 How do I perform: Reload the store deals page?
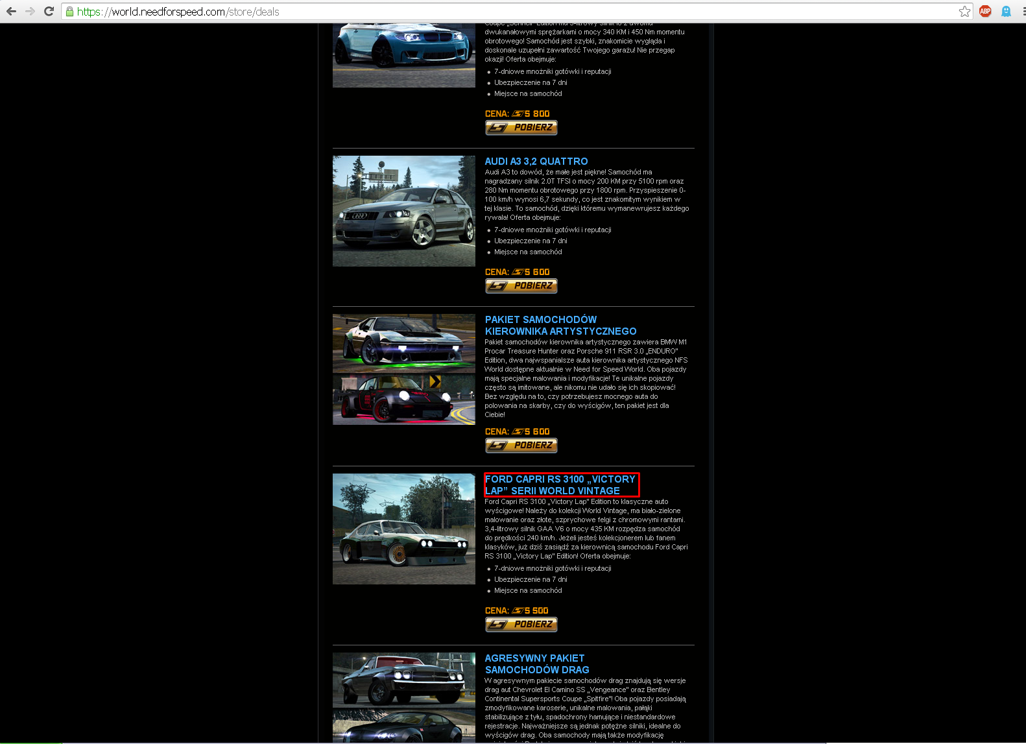pyautogui.click(x=49, y=12)
